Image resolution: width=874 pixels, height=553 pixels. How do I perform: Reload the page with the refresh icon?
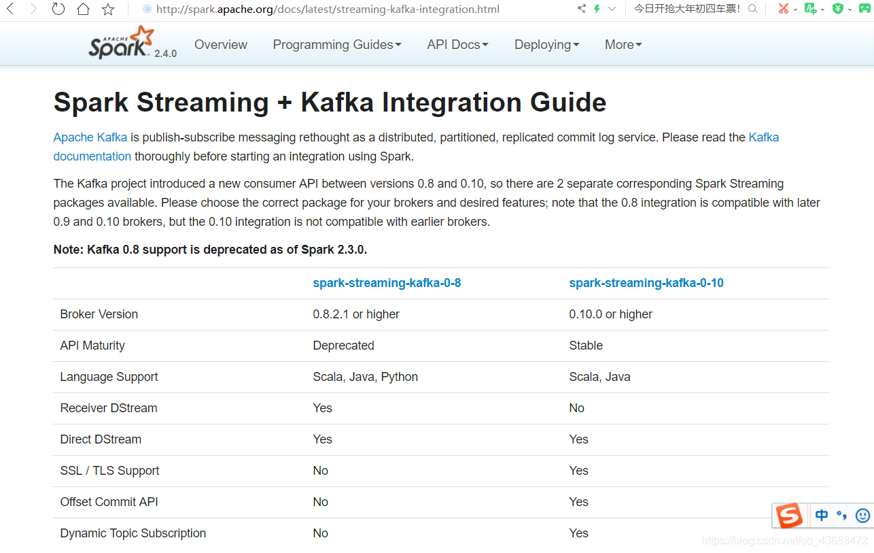(58, 9)
